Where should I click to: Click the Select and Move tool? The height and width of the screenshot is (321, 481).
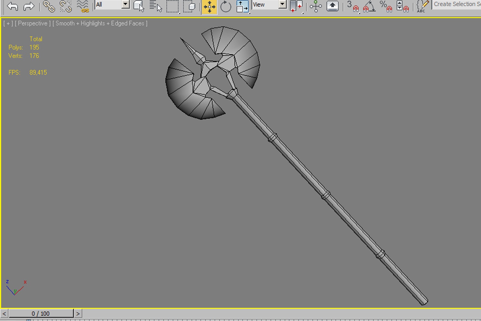click(x=209, y=6)
